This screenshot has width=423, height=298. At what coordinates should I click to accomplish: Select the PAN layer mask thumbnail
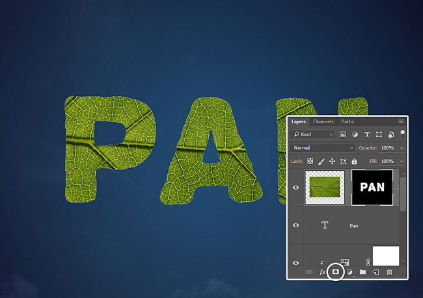372,188
